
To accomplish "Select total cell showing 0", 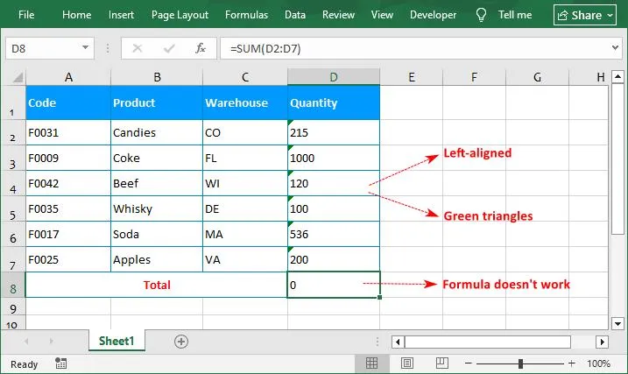I will coord(334,285).
